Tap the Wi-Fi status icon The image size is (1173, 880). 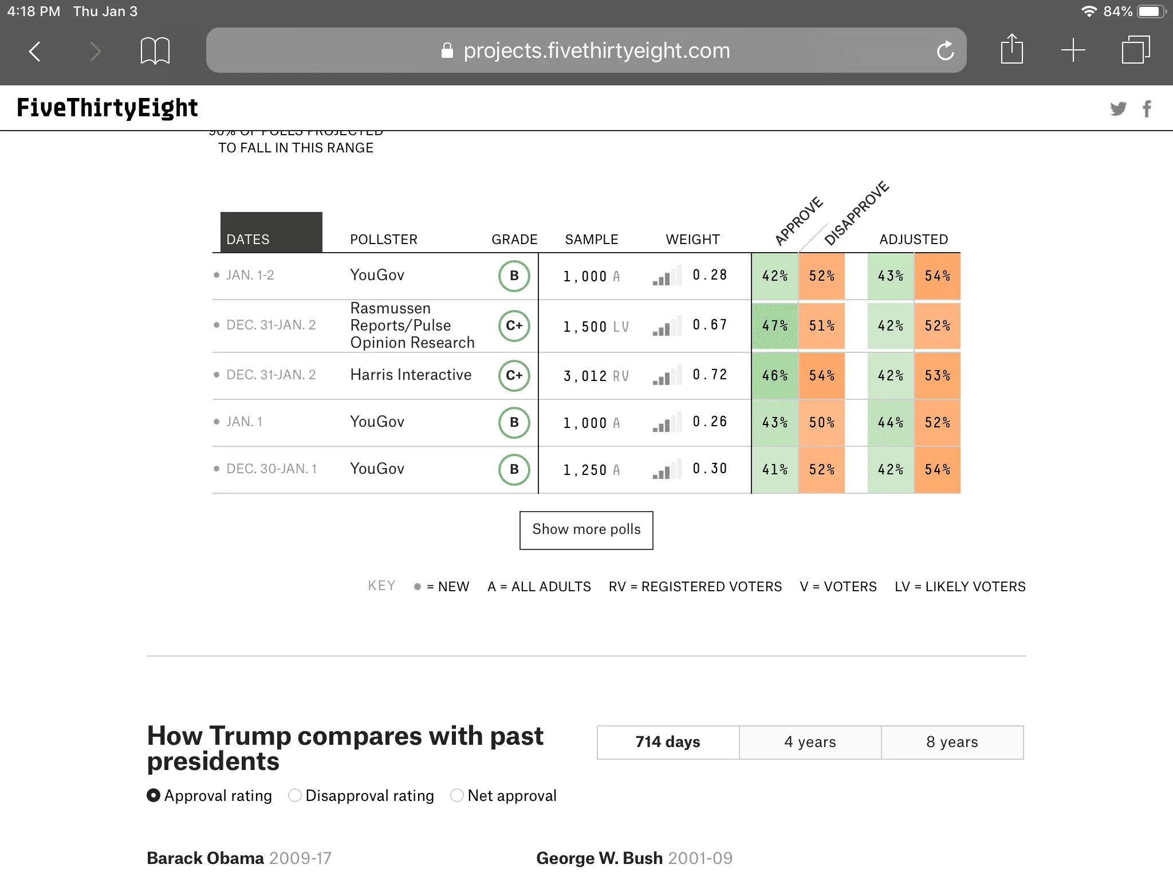coord(1088,11)
